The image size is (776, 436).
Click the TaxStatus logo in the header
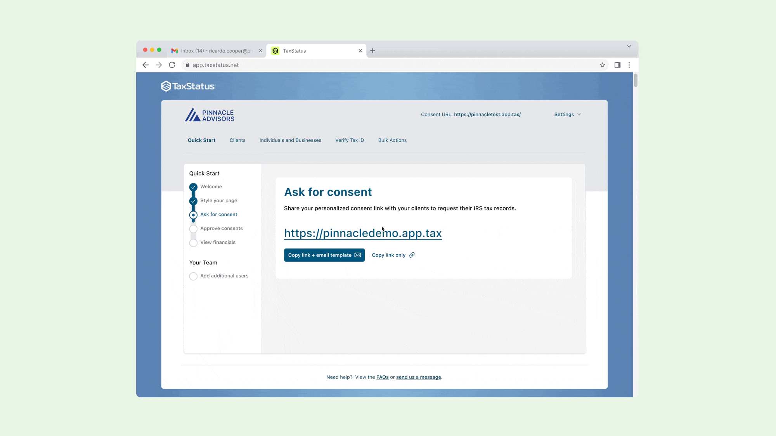point(188,86)
